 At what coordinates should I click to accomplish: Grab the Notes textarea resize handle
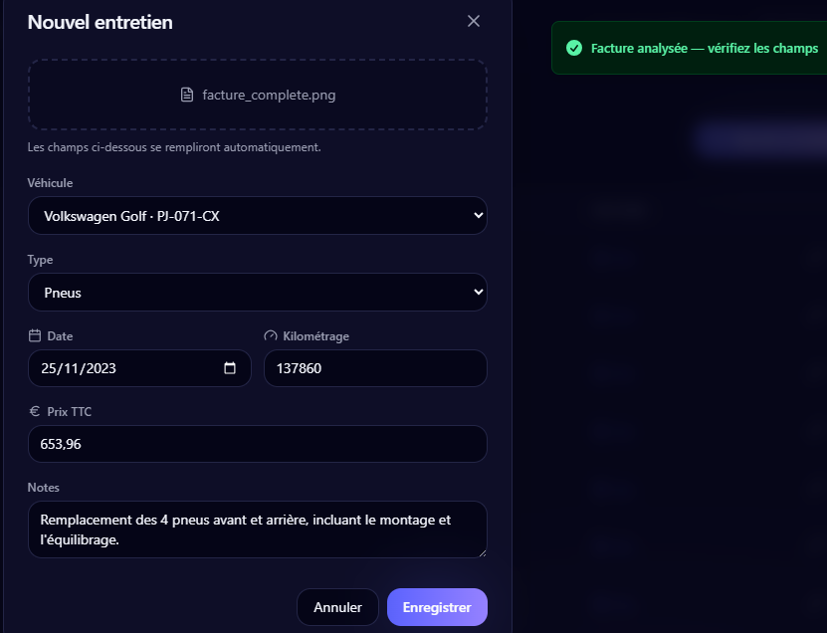(482, 552)
